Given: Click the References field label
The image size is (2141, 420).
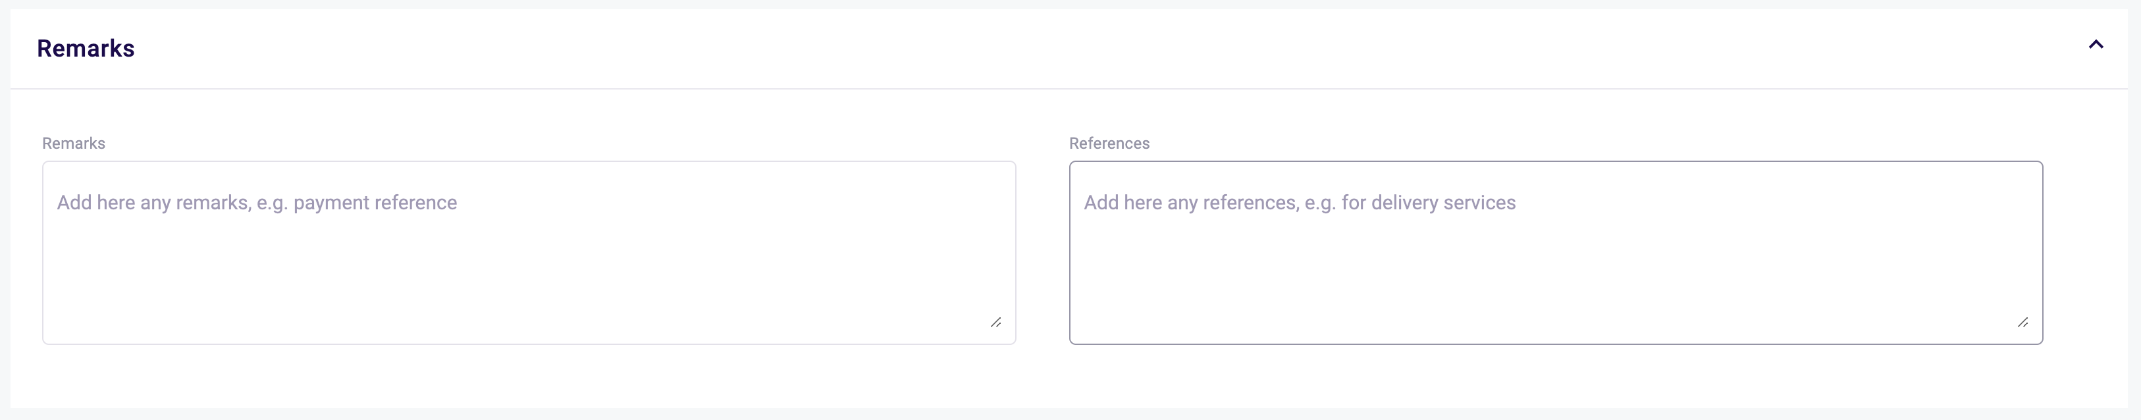Looking at the screenshot, I should click(1109, 143).
